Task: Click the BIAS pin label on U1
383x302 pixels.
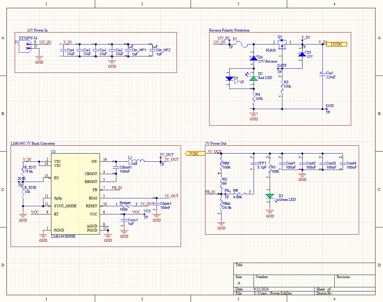Action: click(x=93, y=198)
